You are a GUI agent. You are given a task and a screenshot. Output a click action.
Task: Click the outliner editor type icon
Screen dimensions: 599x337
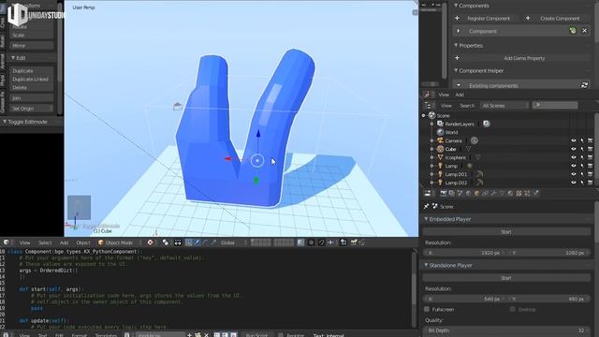pyautogui.click(x=428, y=106)
